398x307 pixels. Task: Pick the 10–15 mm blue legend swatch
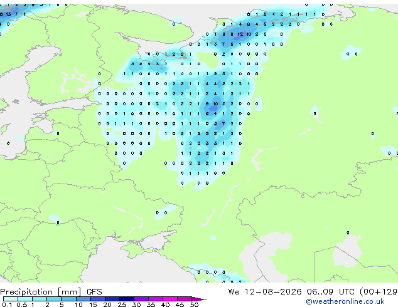click(x=83, y=299)
